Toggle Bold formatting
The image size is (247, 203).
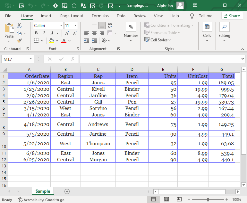(36, 33)
